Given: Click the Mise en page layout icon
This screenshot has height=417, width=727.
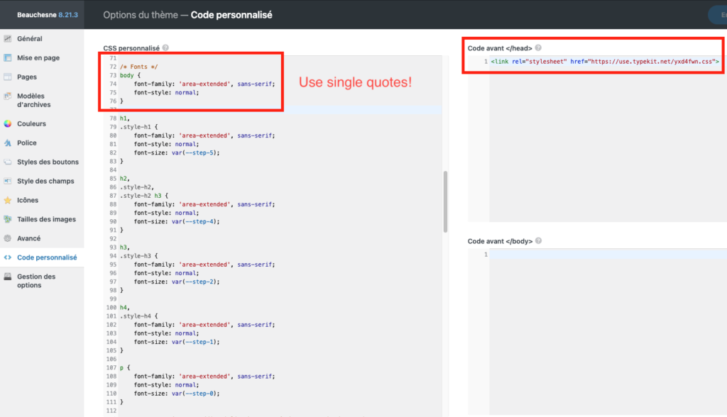Looking at the screenshot, I should (8, 57).
